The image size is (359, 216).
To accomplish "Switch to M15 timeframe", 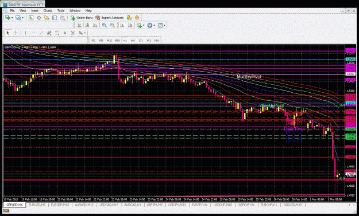I will [109, 41].
